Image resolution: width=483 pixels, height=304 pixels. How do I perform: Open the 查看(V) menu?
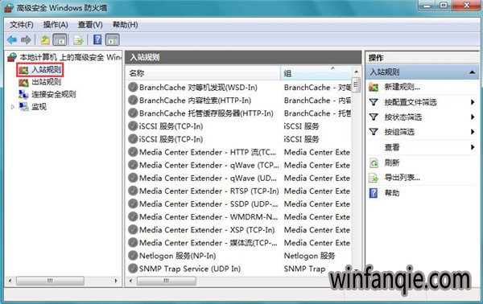[x=90, y=25]
